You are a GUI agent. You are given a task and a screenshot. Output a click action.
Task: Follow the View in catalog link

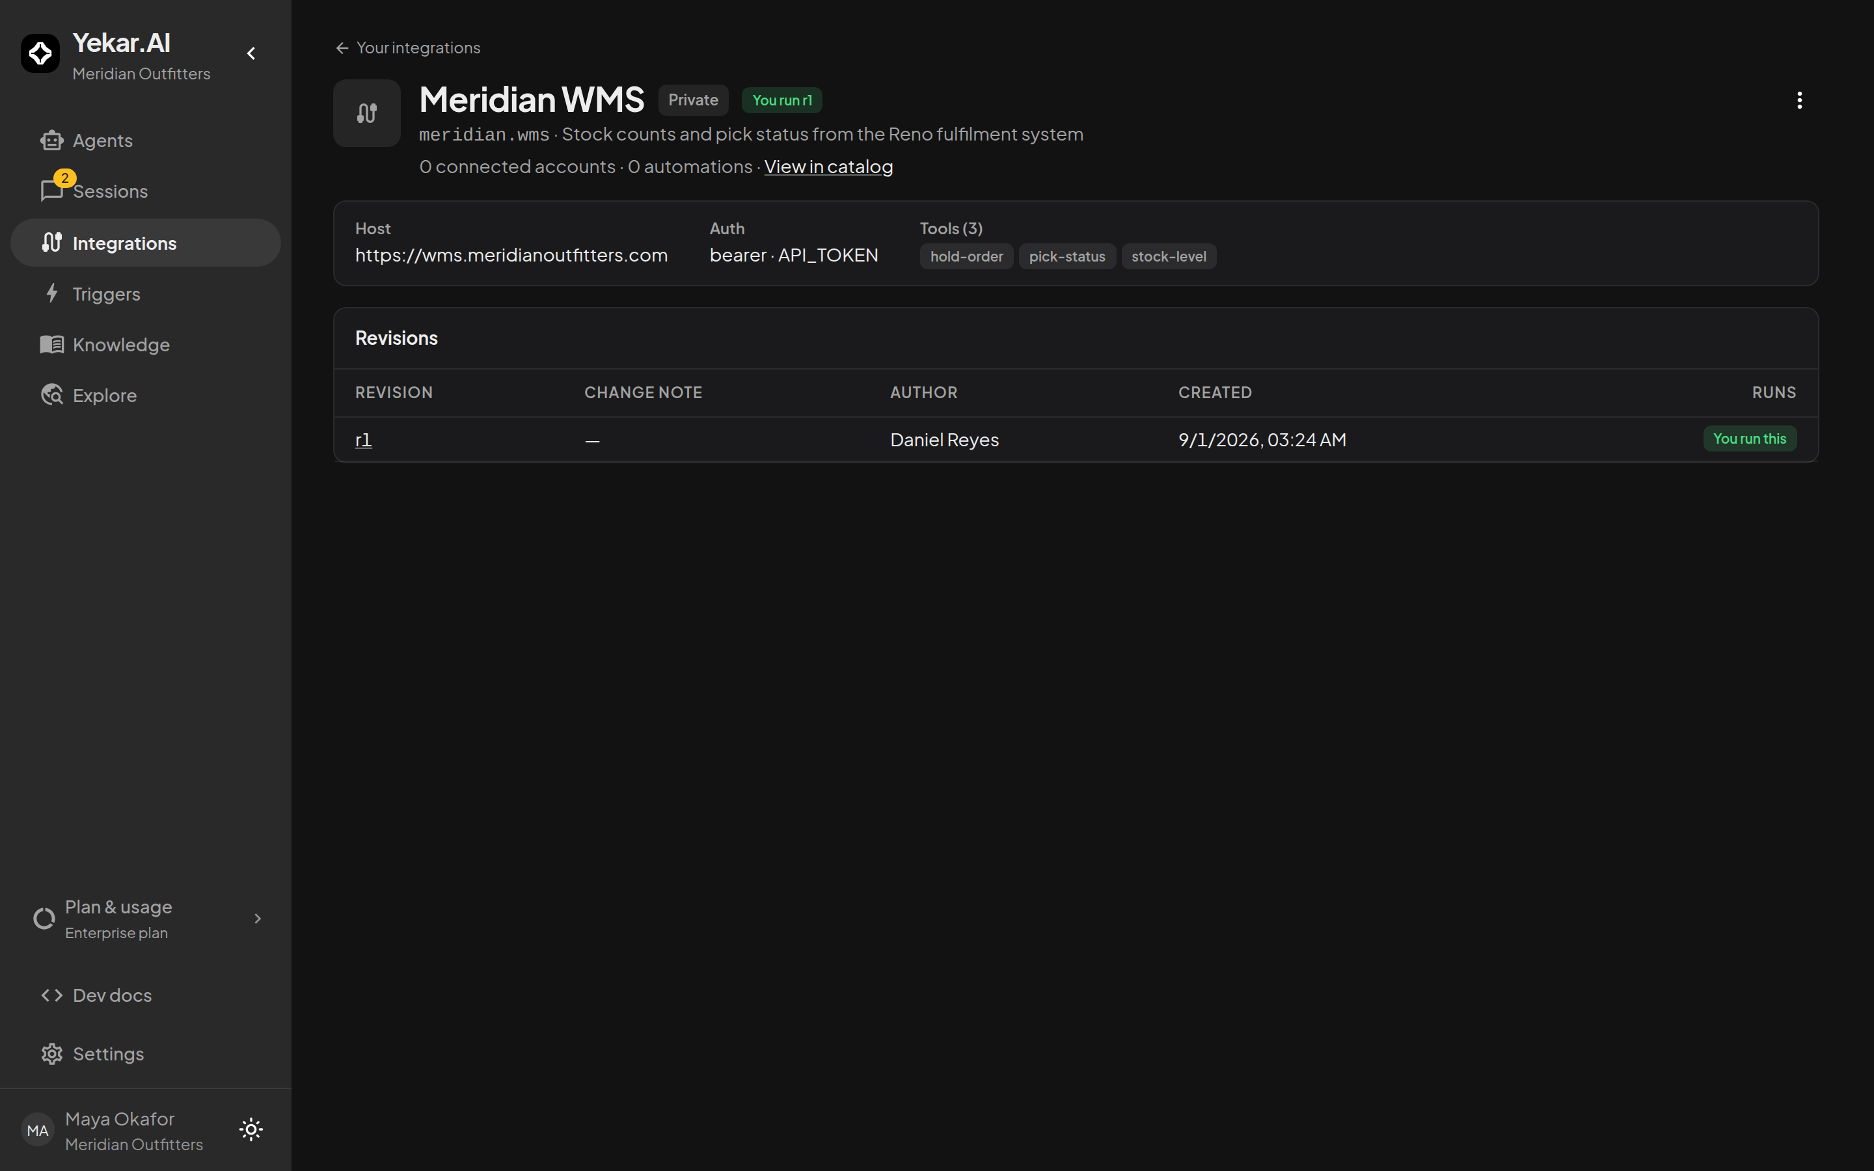point(828,167)
